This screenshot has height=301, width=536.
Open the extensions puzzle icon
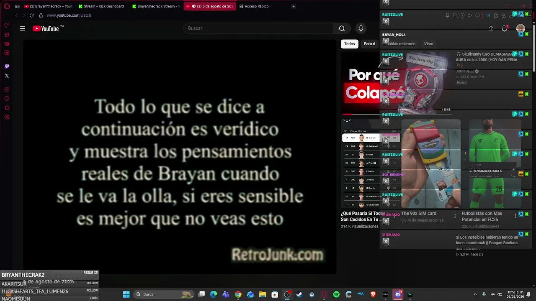[x=496, y=15]
